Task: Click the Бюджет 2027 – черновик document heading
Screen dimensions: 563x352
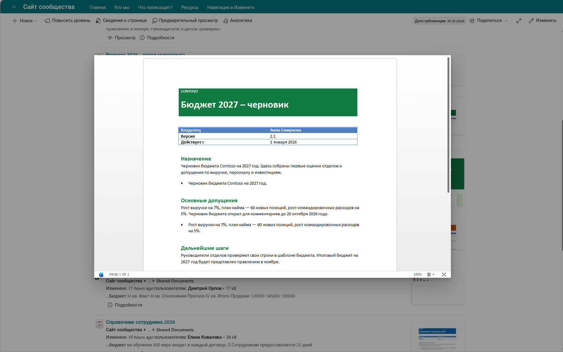Action: pyautogui.click(x=234, y=105)
